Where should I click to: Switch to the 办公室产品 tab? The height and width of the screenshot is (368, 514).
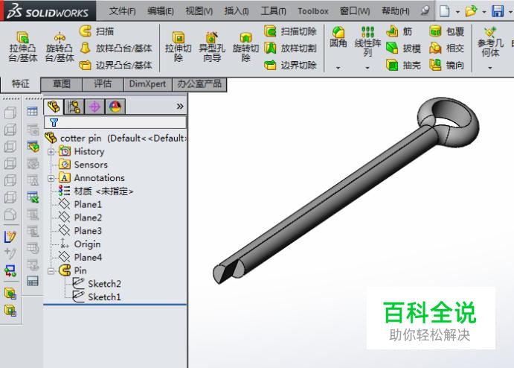coord(199,84)
